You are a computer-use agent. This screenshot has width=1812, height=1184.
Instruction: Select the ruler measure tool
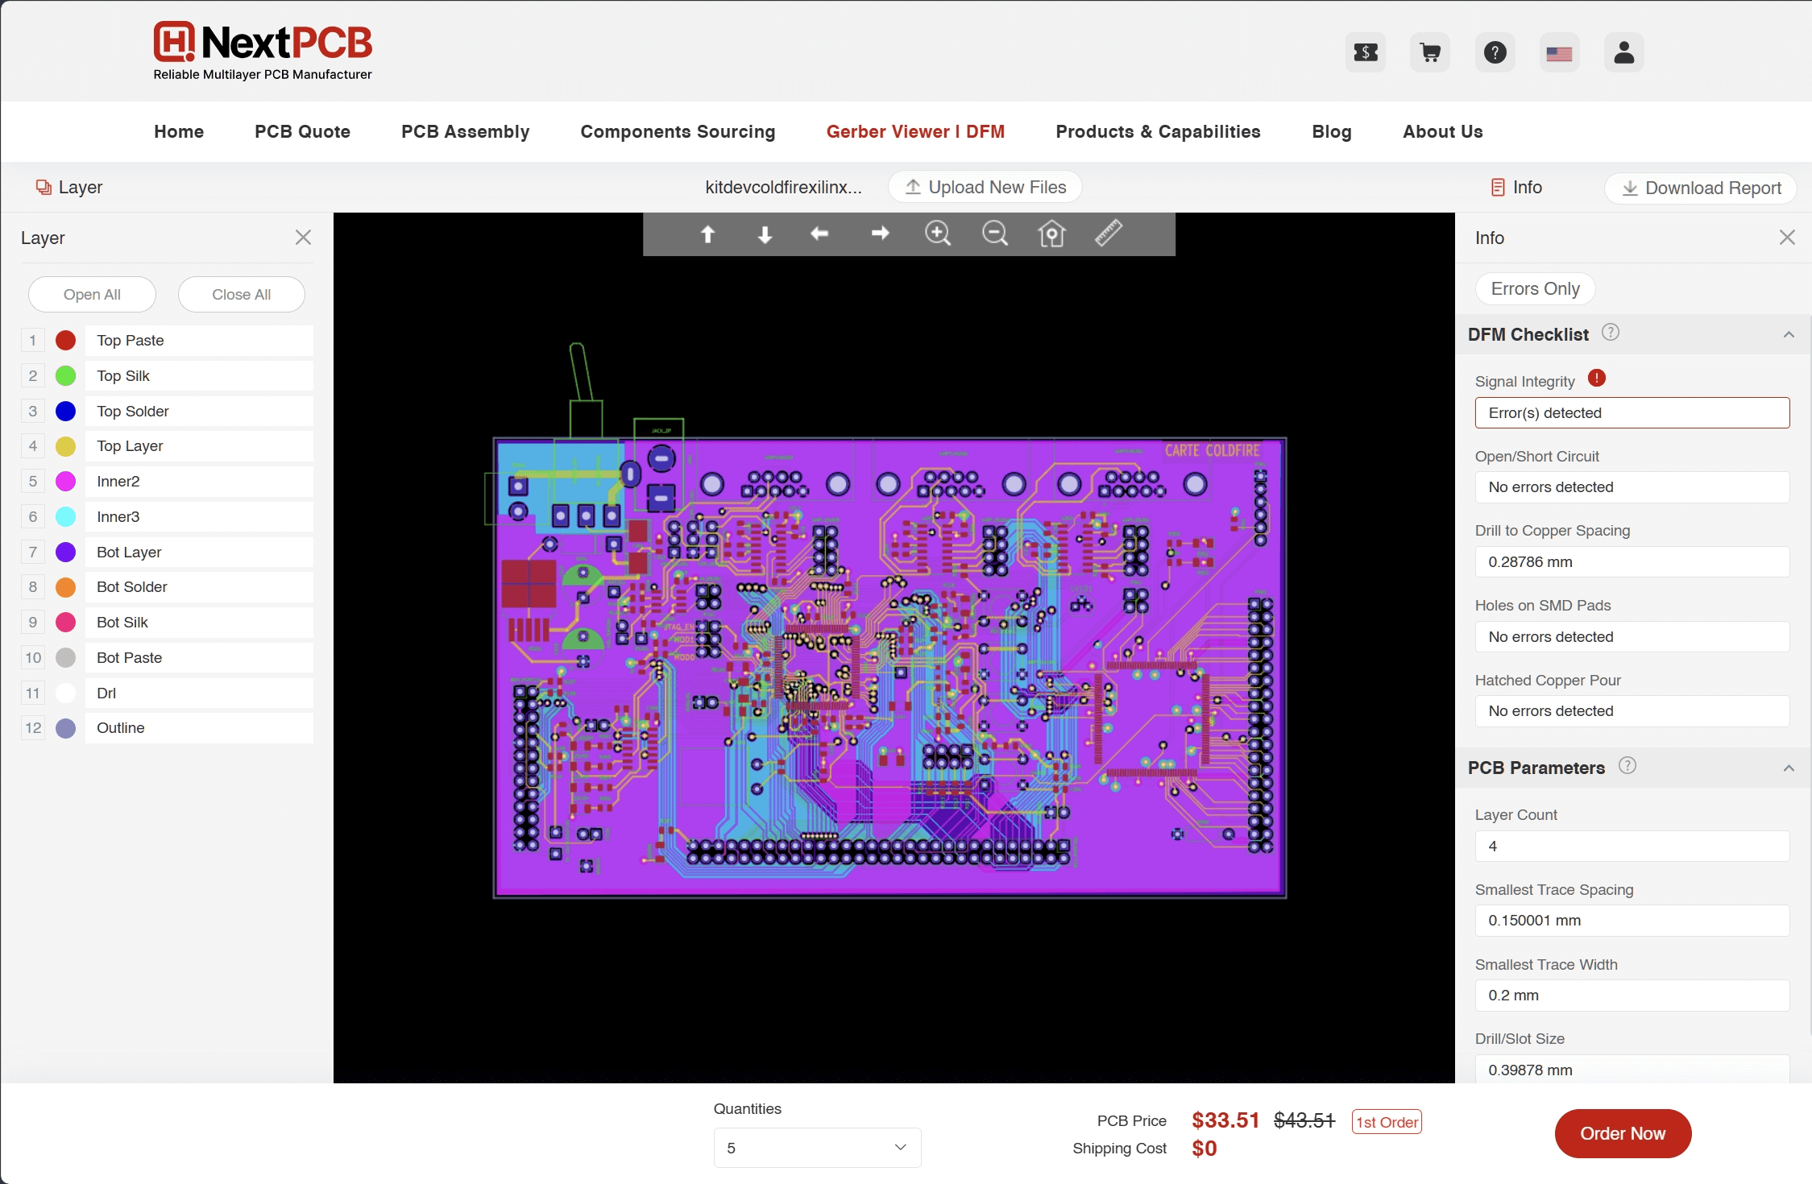click(1109, 234)
